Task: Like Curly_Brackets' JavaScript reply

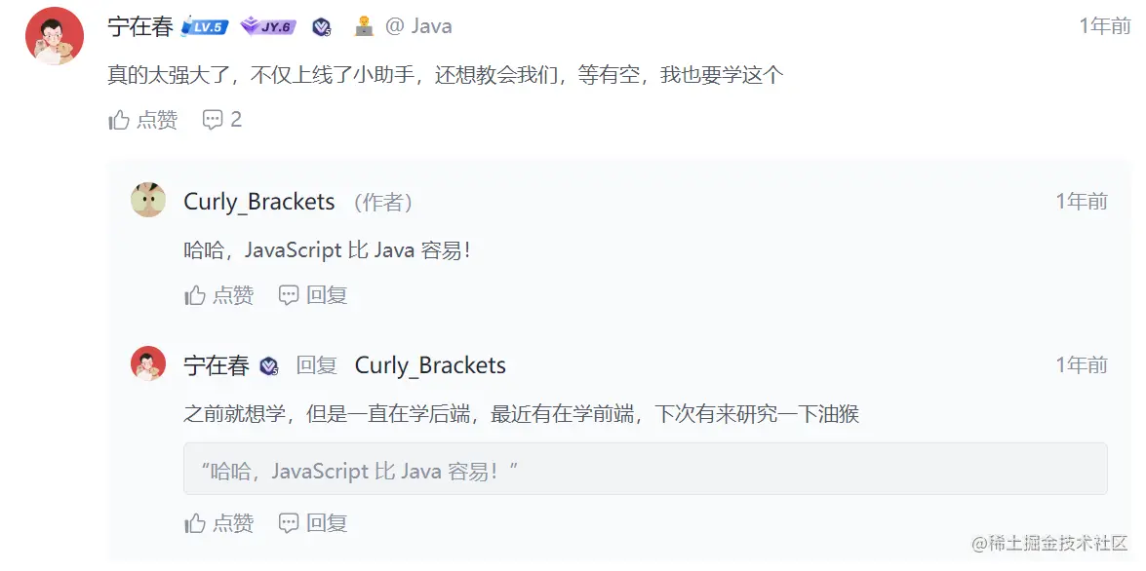Action: click(219, 295)
